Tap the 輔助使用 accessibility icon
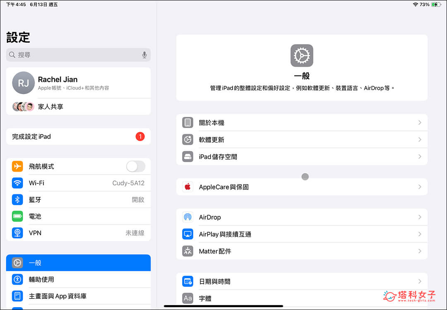Image resolution: width=447 pixels, height=310 pixels. pyautogui.click(x=17, y=279)
